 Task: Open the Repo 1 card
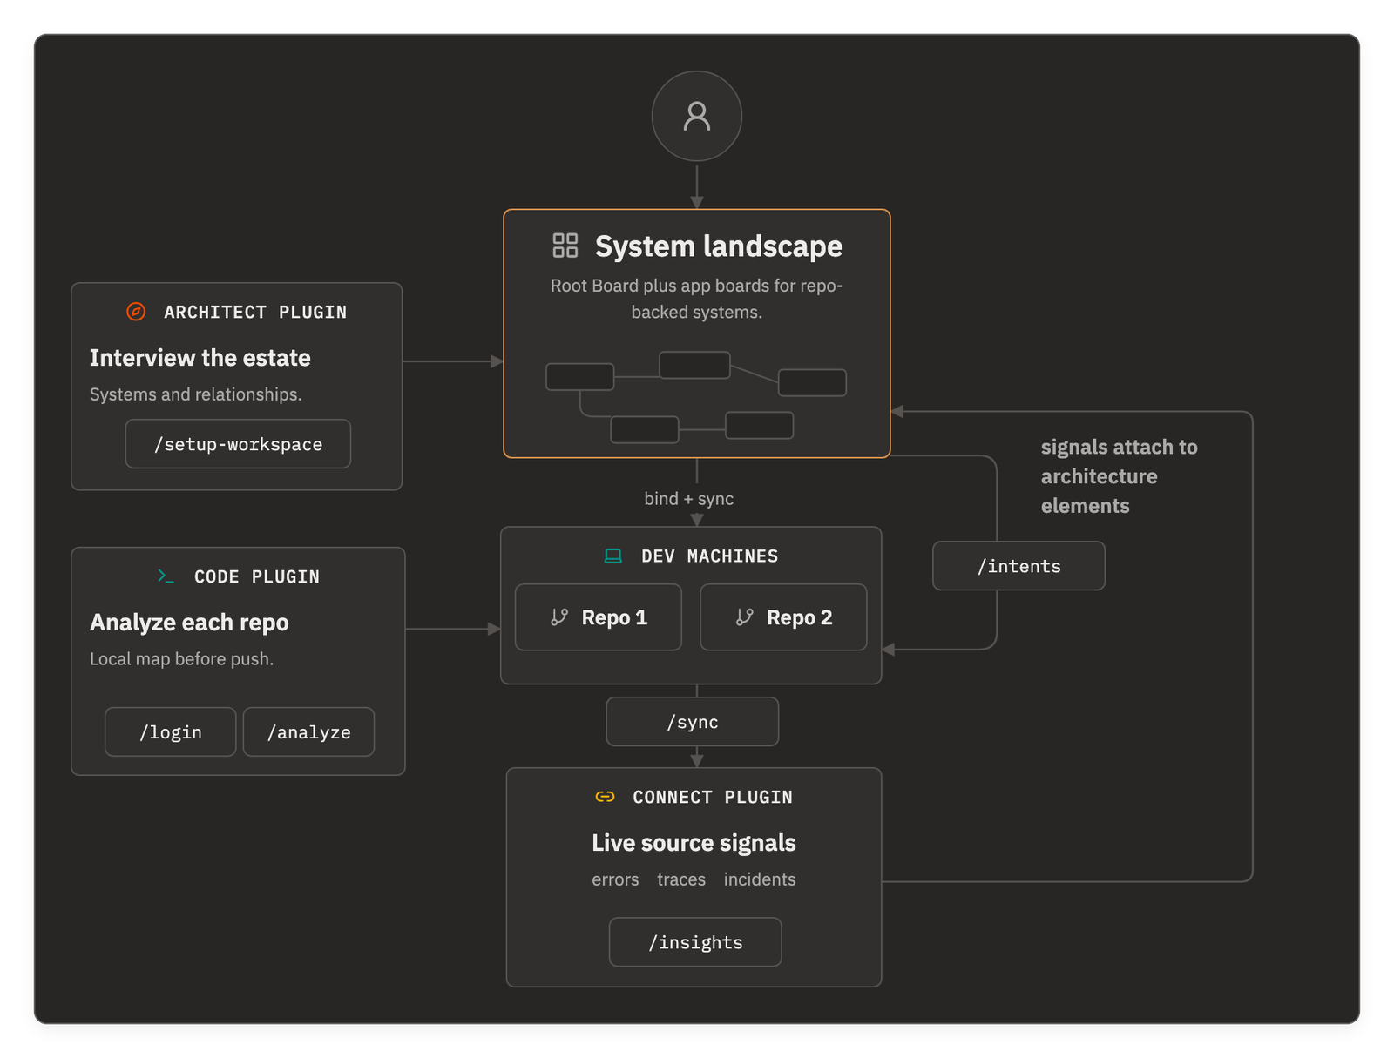[599, 617]
